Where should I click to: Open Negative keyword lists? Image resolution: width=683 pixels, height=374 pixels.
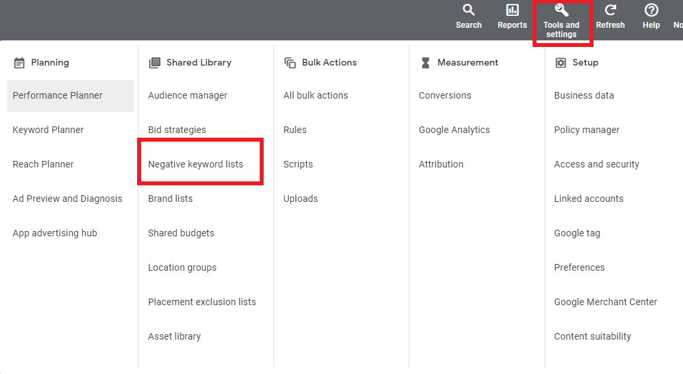195,164
